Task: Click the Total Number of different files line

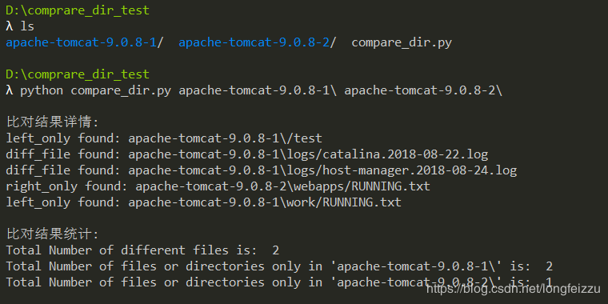Action: [x=142, y=250]
